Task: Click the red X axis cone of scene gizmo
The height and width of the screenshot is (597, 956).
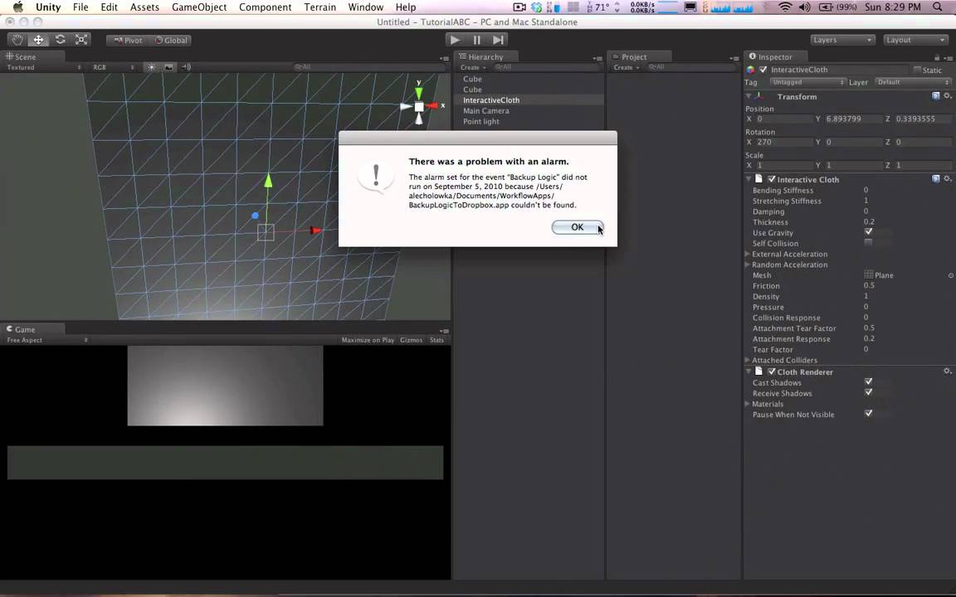Action: (432, 106)
